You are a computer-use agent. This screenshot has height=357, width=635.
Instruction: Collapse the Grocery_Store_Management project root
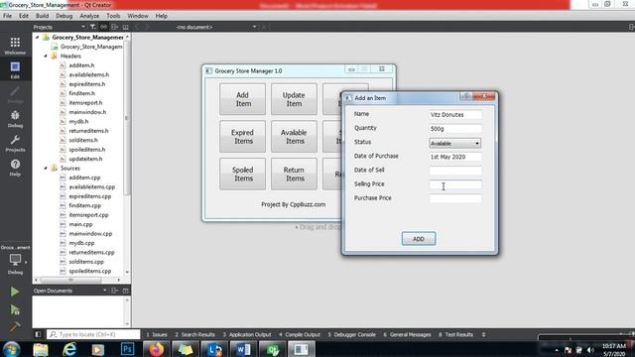point(37,38)
